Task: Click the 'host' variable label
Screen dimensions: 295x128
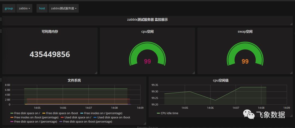Action: click(42, 8)
